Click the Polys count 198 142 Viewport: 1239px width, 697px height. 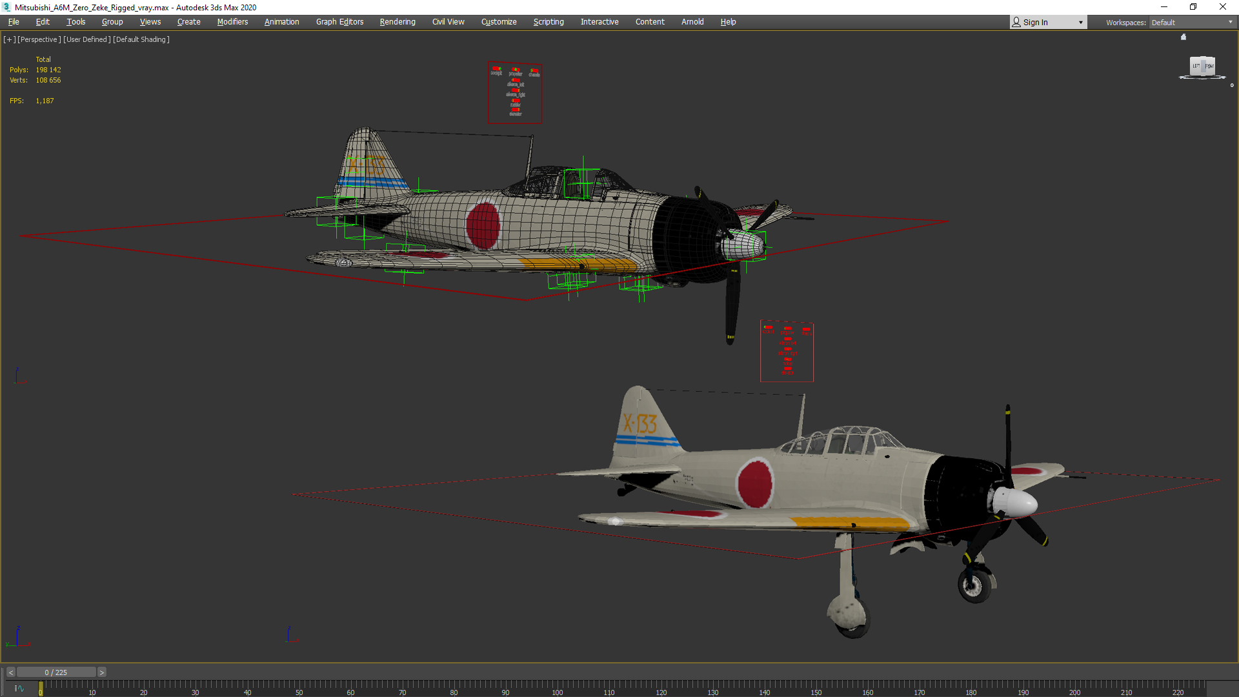[48, 70]
